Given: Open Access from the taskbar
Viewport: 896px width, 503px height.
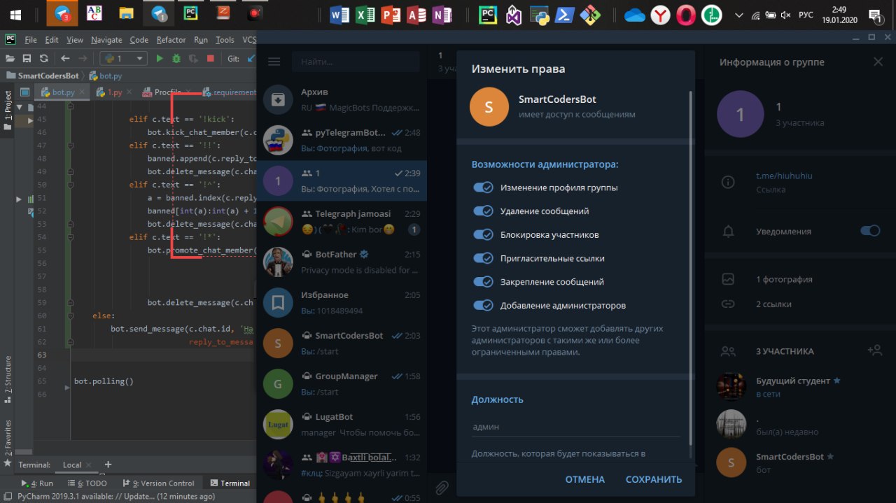Looking at the screenshot, I should click(416, 14).
